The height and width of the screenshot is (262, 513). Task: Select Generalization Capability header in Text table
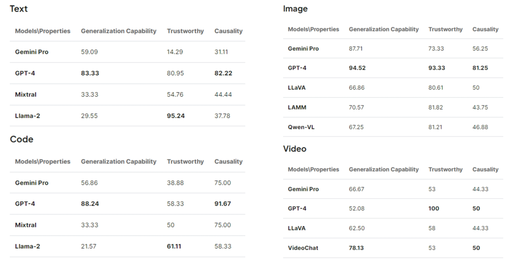118,31
